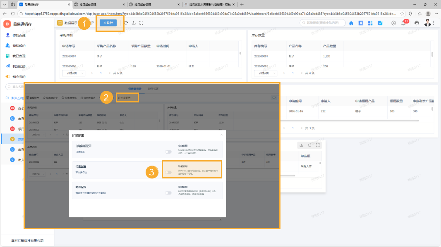This screenshot has height=247, width=441.
Task: Open the contacts icon in top bar
Action: [361, 23]
